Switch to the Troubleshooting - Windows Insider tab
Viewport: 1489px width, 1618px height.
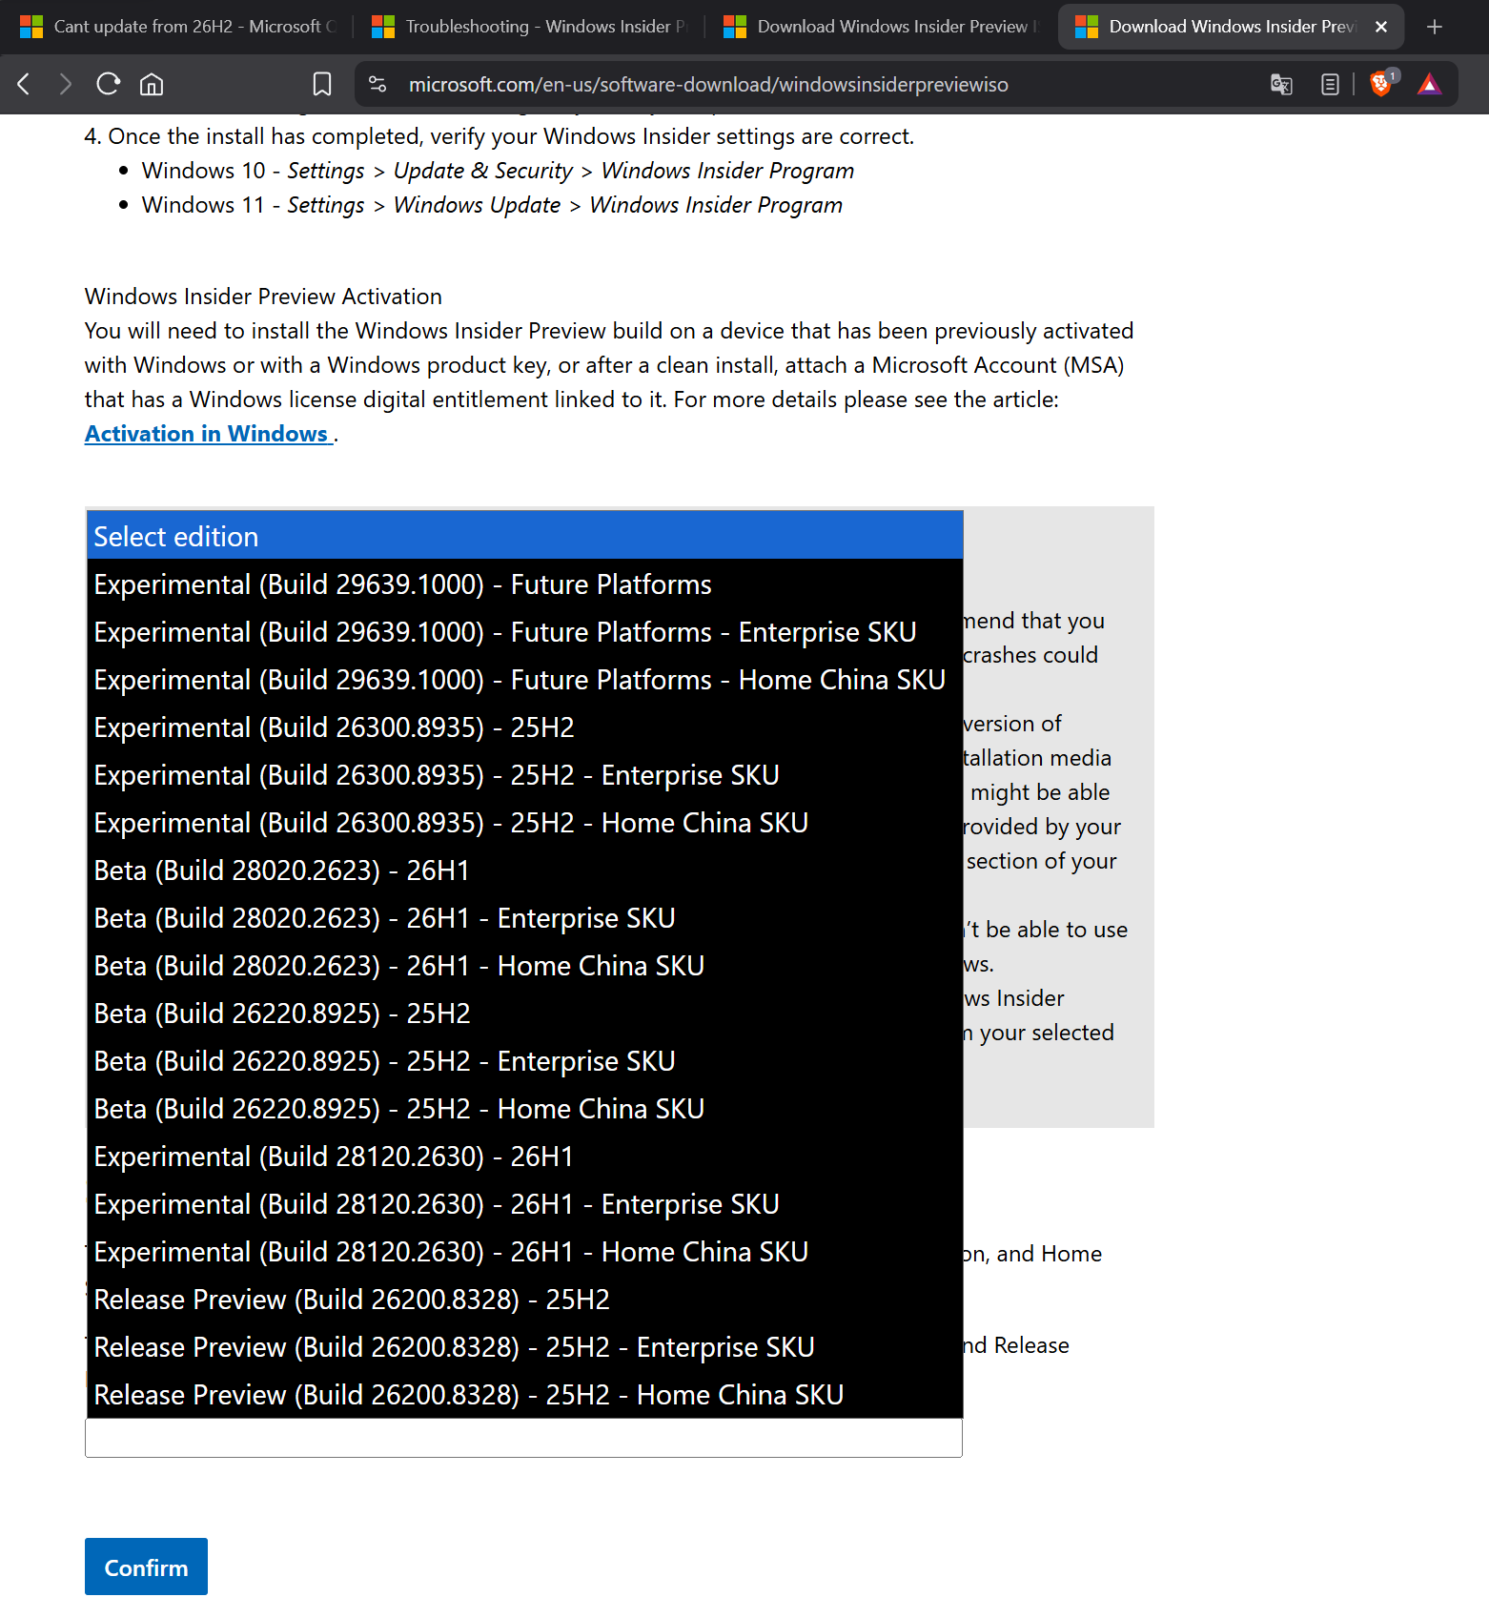tap(529, 27)
